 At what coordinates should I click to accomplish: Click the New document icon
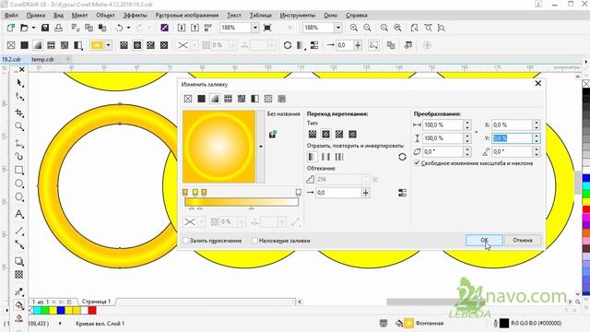(11, 28)
